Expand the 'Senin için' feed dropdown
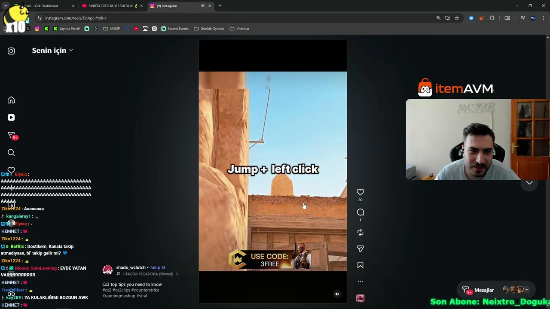 52,51
